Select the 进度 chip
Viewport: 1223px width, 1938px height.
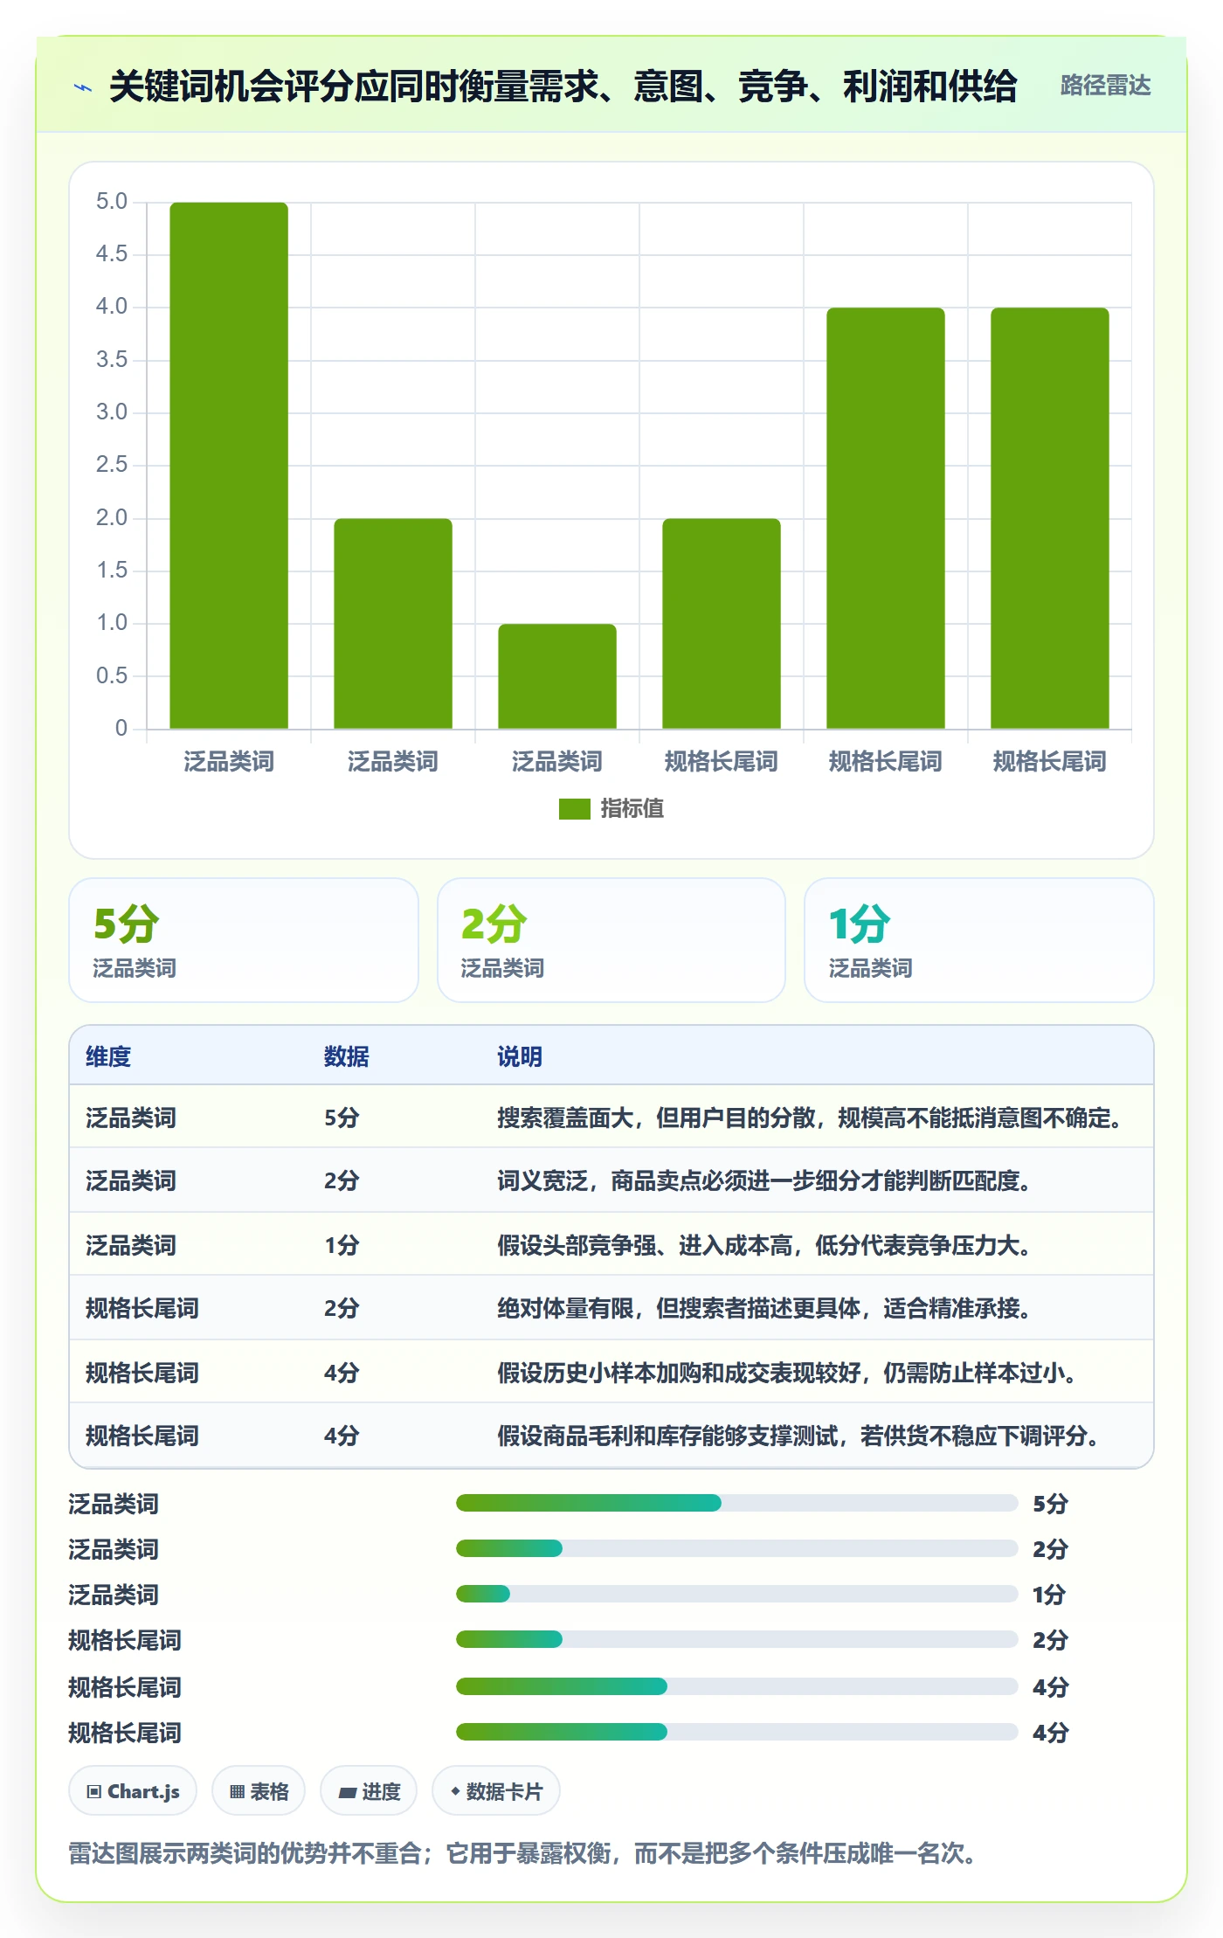pos(369,1791)
